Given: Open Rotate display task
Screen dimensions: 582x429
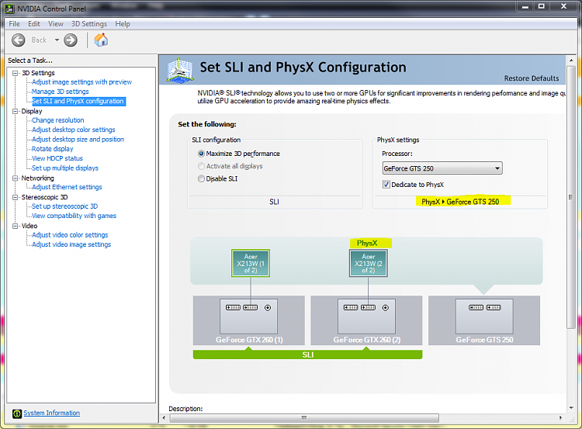Looking at the screenshot, I should [x=52, y=149].
